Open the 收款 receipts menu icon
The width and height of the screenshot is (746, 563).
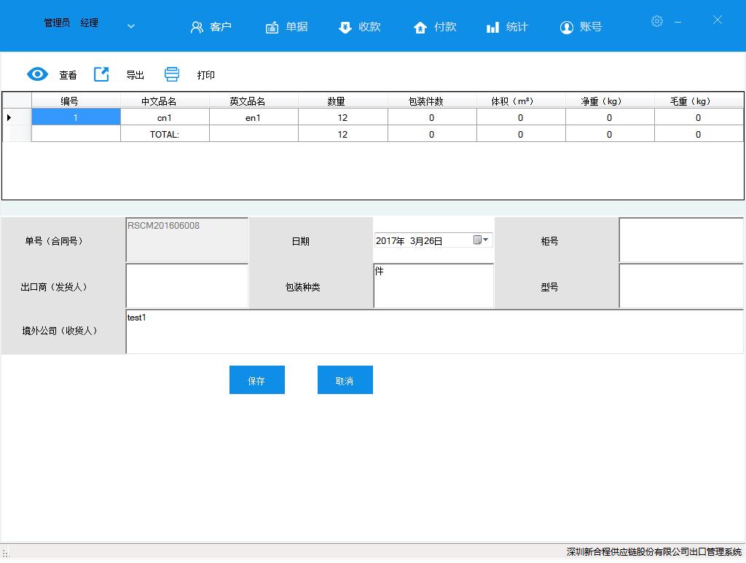point(345,27)
